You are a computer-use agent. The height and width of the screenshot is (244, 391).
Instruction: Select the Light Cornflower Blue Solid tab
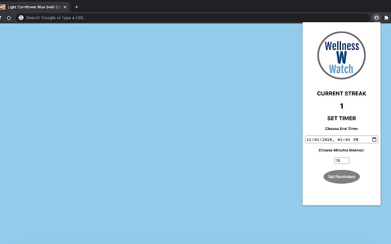tap(34, 7)
